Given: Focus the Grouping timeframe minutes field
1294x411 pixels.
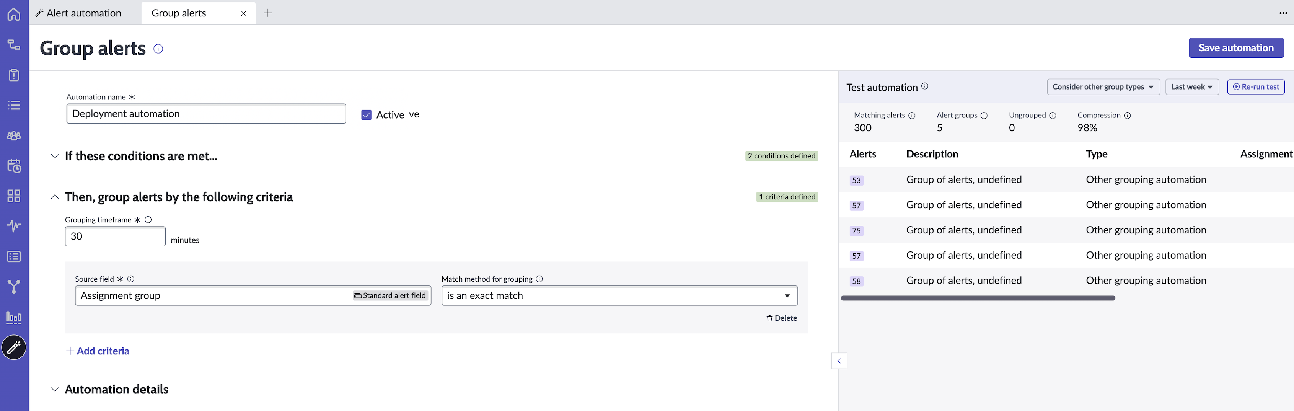Looking at the screenshot, I should [115, 236].
